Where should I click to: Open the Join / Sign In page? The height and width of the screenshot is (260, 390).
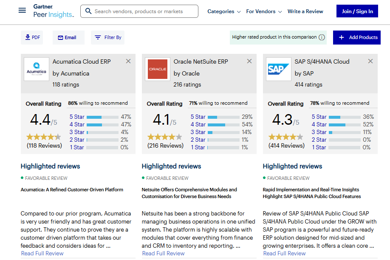357,11
